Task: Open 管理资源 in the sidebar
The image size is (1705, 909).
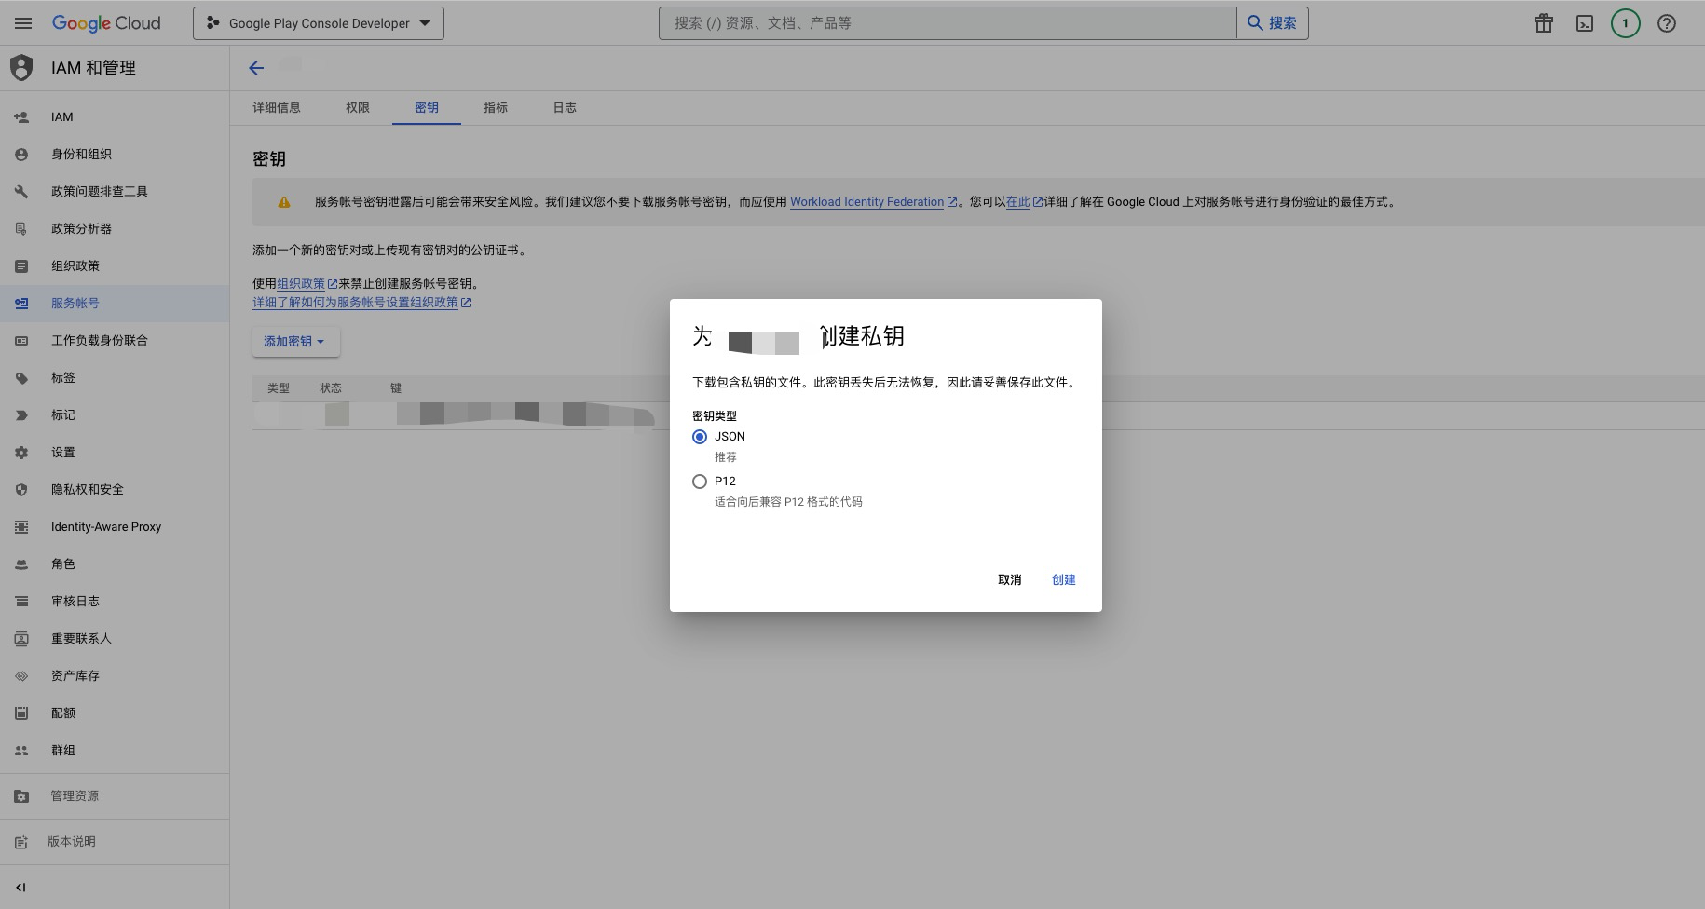Action: (x=75, y=796)
